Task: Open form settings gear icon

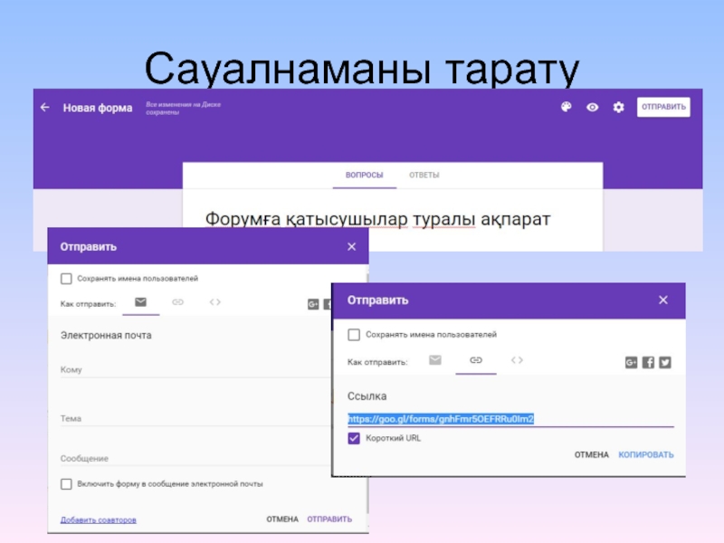Action: coord(618,107)
